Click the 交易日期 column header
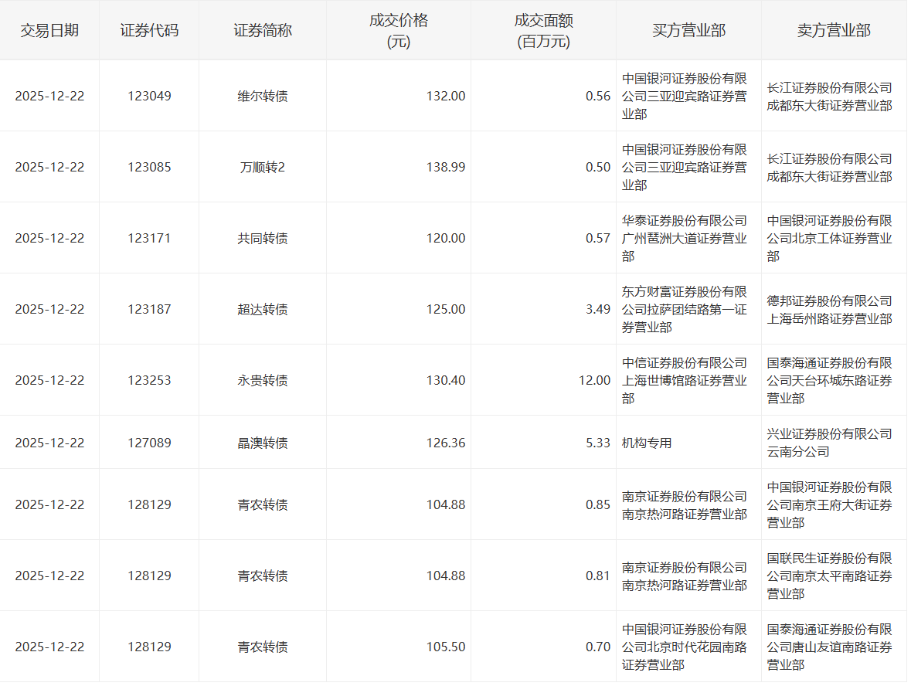 tap(49, 31)
